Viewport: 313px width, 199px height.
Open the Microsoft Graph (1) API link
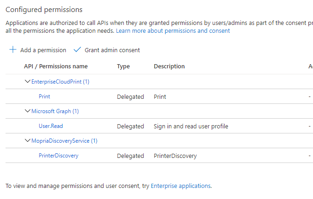(x=55, y=111)
